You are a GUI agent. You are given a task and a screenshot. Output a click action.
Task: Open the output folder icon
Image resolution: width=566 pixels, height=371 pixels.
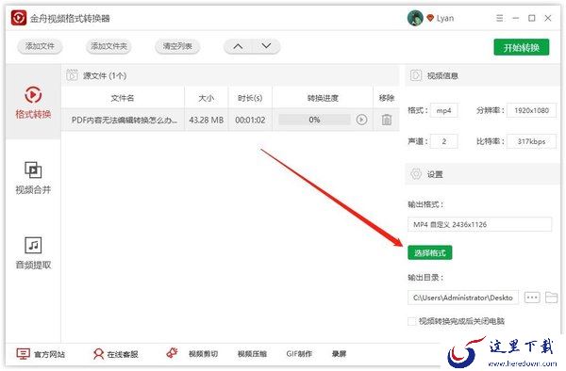coord(551,298)
